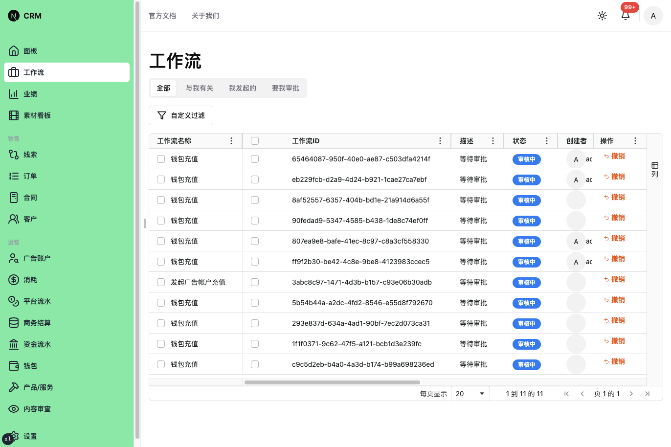Open the 客户 customers icon
This screenshot has height=447, width=671.
pyautogui.click(x=13, y=219)
